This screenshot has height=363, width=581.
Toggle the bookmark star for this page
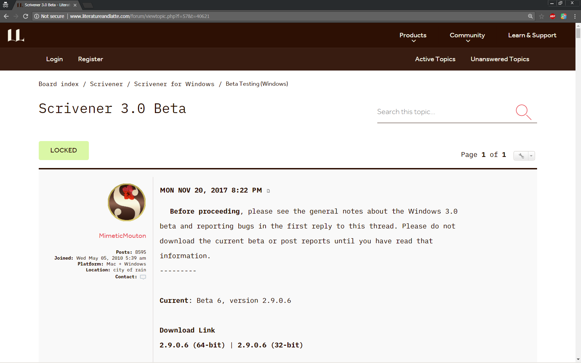542,16
